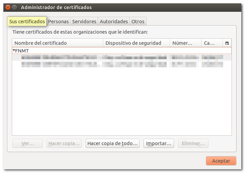Click the Importar... button
Viewport: 245px width, 173px height.
[x=159, y=143]
